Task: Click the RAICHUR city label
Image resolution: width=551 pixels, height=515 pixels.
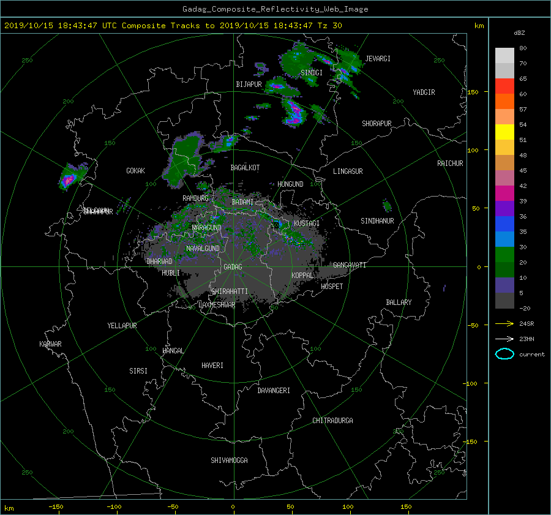Action: (450, 164)
